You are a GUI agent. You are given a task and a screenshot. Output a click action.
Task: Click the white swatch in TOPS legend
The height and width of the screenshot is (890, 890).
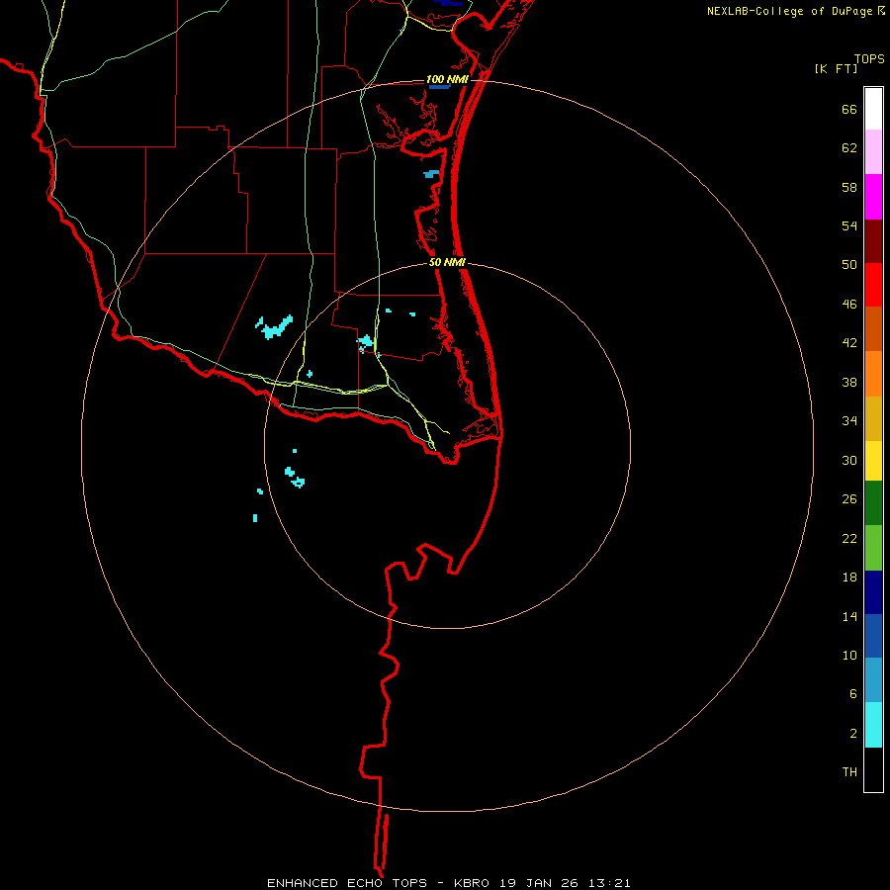coord(873,109)
